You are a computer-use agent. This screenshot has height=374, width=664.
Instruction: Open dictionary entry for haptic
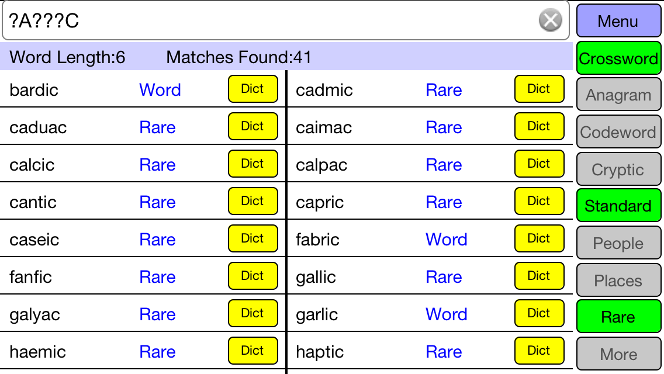click(539, 351)
